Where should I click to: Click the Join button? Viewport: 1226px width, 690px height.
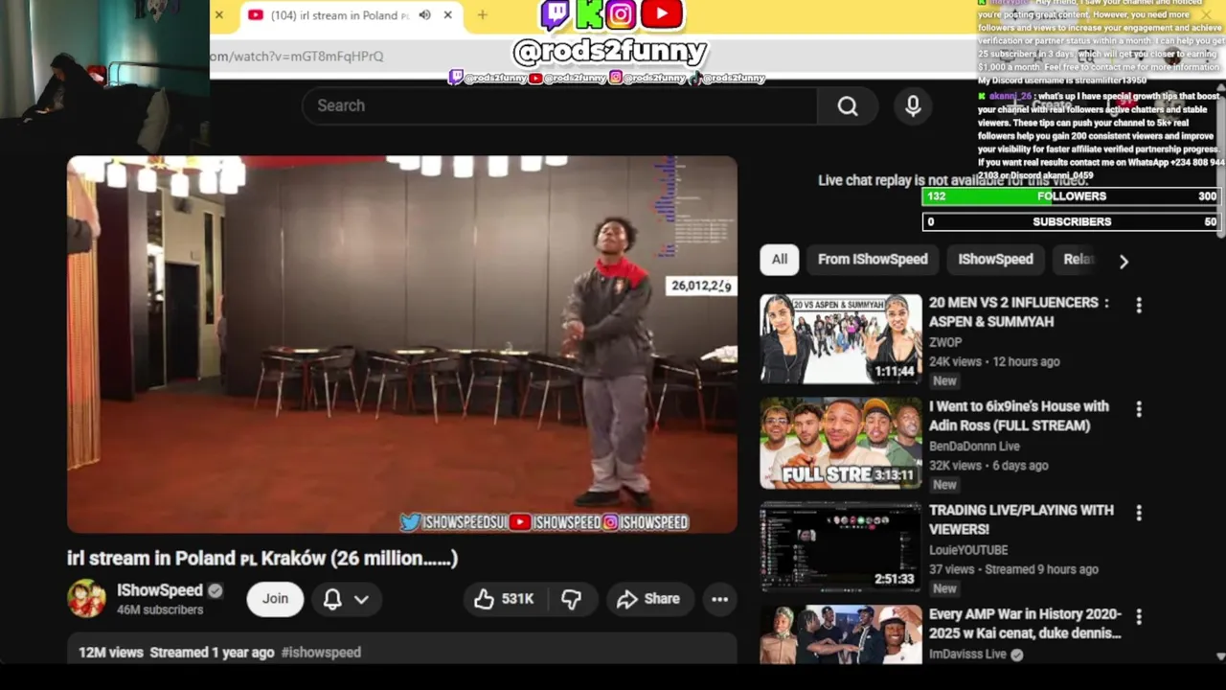(x=275, y=599)
